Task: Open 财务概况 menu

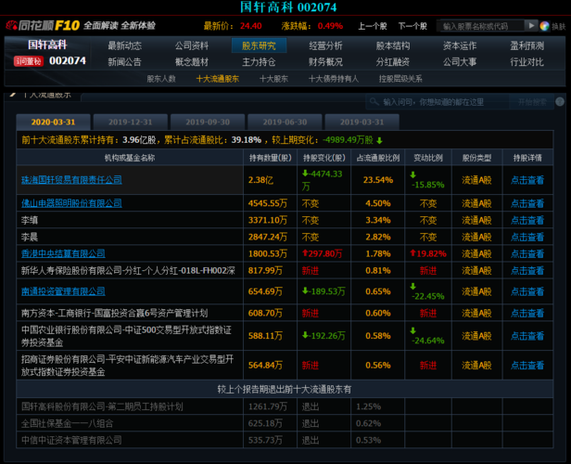Action: (325, 62)
